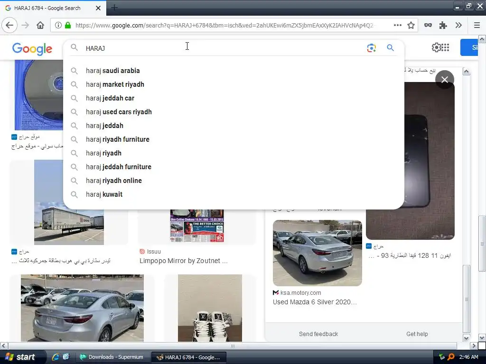The image size is (486, 364).
Task: Click the browser forward arrow
Action: pyautogui.click(x=25, y=25)
